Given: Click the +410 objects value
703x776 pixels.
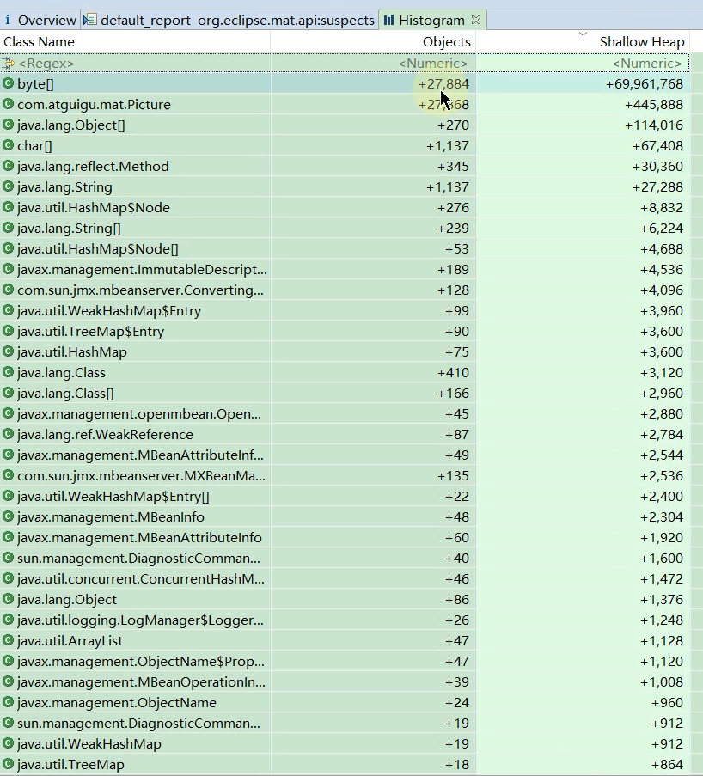Looking at the screenshot, I should click(x=453, y=372).
